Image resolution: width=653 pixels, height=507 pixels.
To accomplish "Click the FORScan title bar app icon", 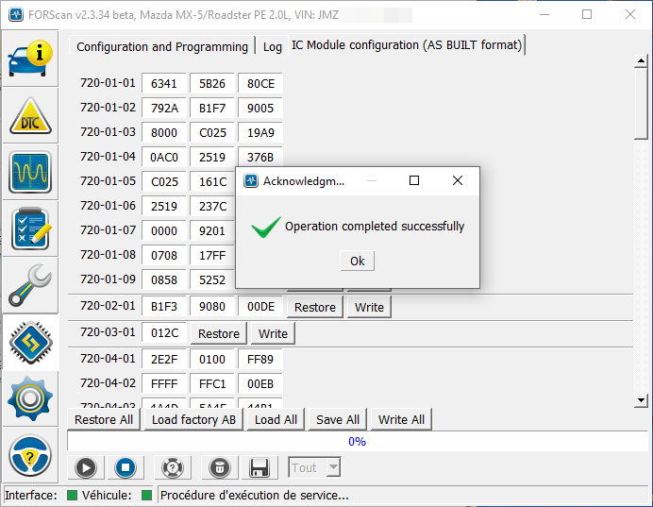I will click(16, 14).
